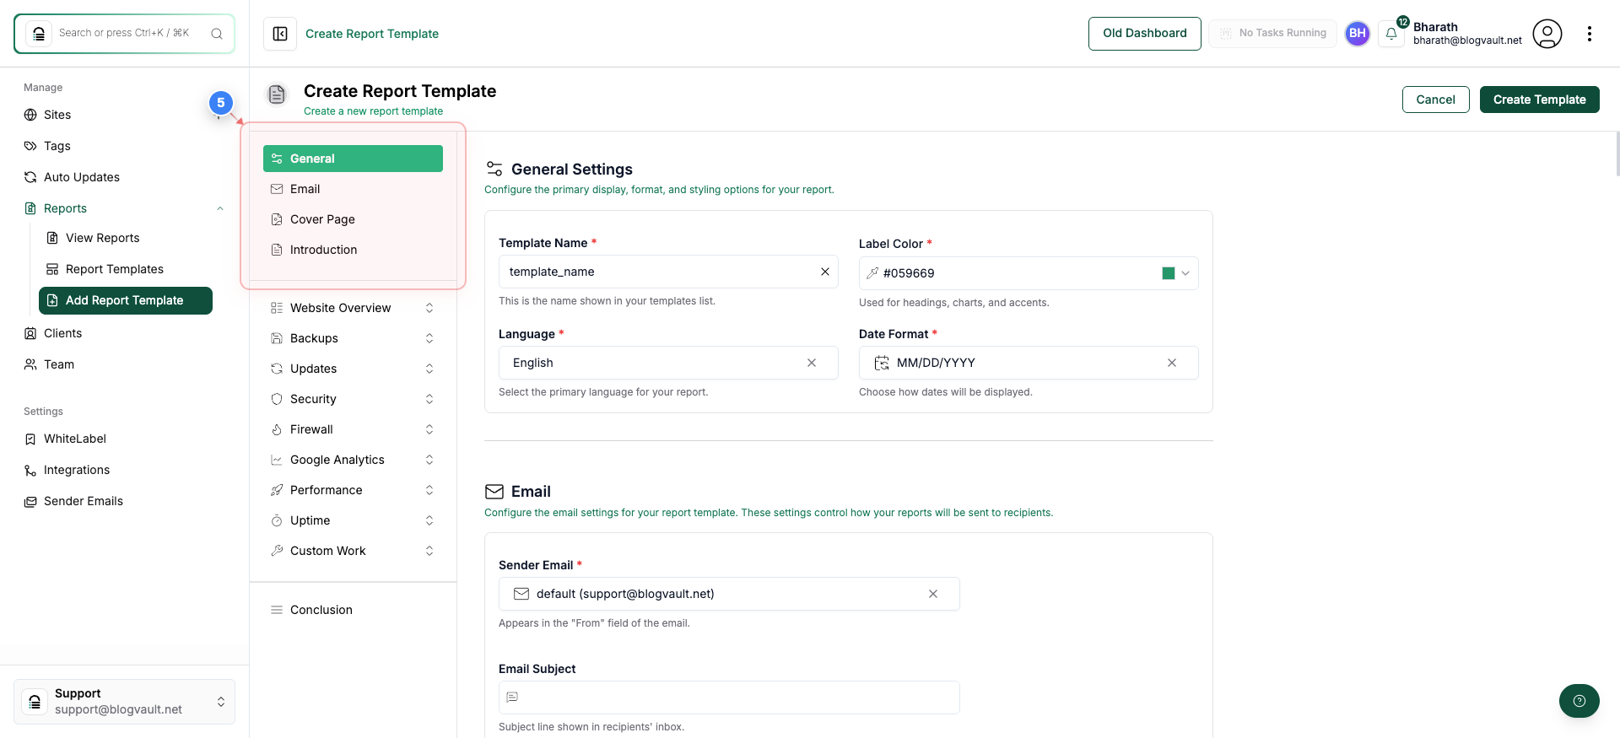The height and width of the screenshot is (738, 1620).
Task: Open Sender Emails settings
Action: 84,501
